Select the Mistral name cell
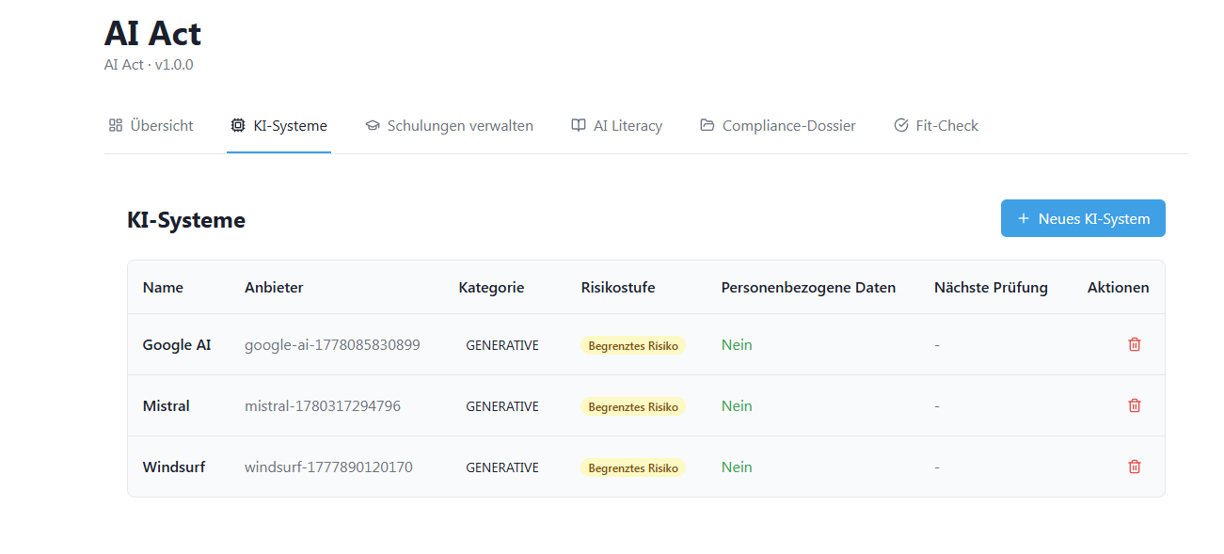The width and height of the screenshot is (1224, 554). (167, 406)
